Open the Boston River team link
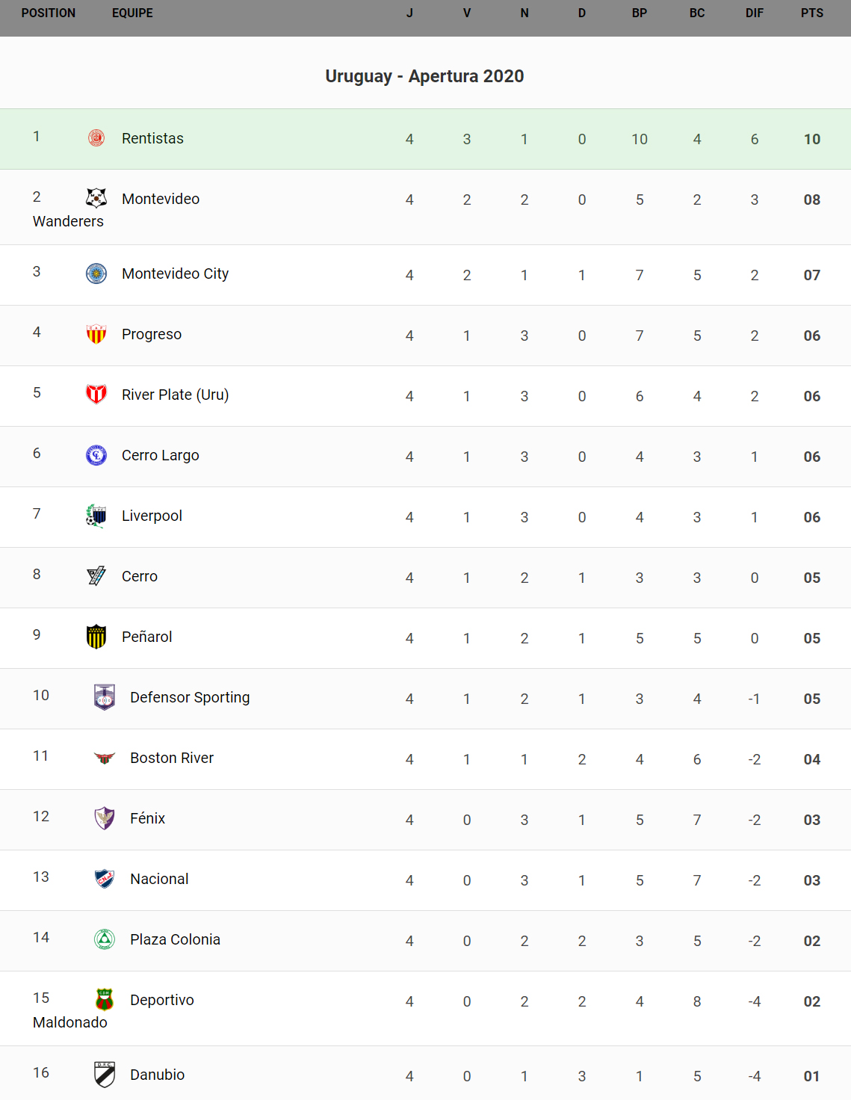851x1100 pixels. (x=172, y=758)
